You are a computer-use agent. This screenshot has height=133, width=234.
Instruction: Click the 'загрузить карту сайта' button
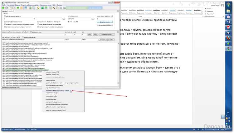pos(107,40)
